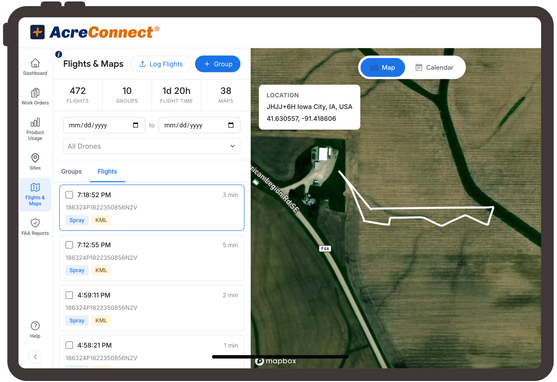Expand the All Drones dropdown

pyautogui.click(x=152, y=146)
